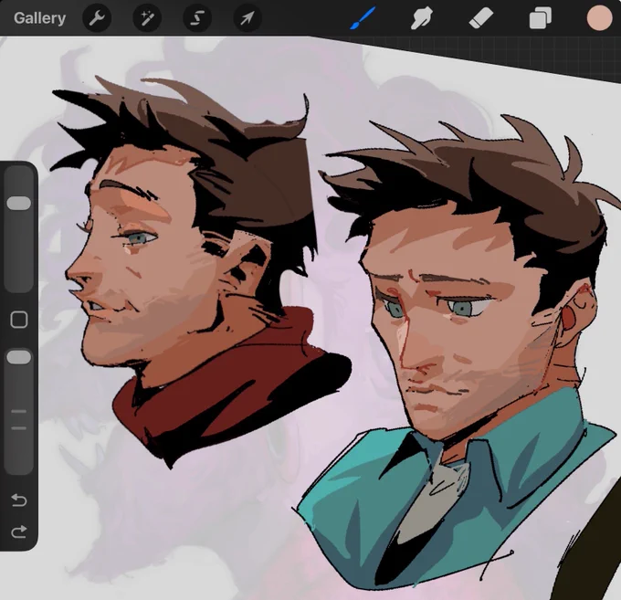Click the brush size slider handle
The width and height of the screenshot is (621, 600).
(19, 203)
